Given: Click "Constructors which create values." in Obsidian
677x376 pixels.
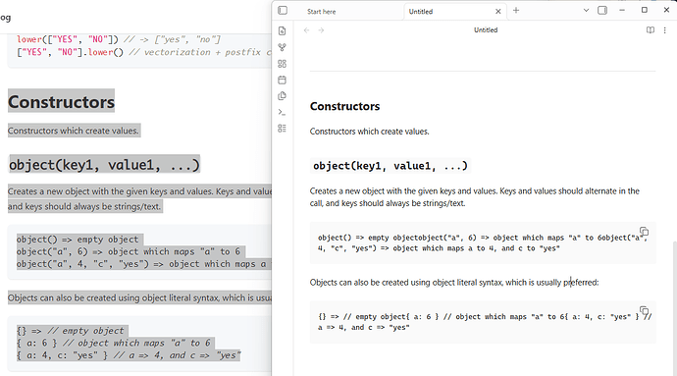Looking at the screenshot, I should pos(369,132).
